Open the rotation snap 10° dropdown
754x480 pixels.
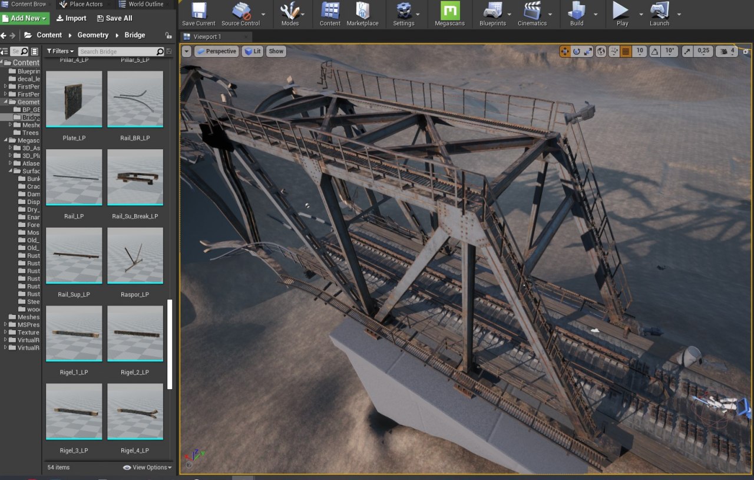[670, 51]
